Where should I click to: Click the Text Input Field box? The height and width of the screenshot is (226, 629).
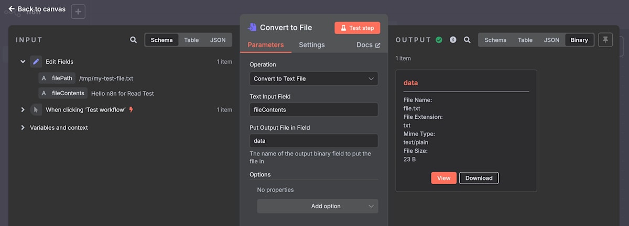pyautogui.click(x=313, y=110)
